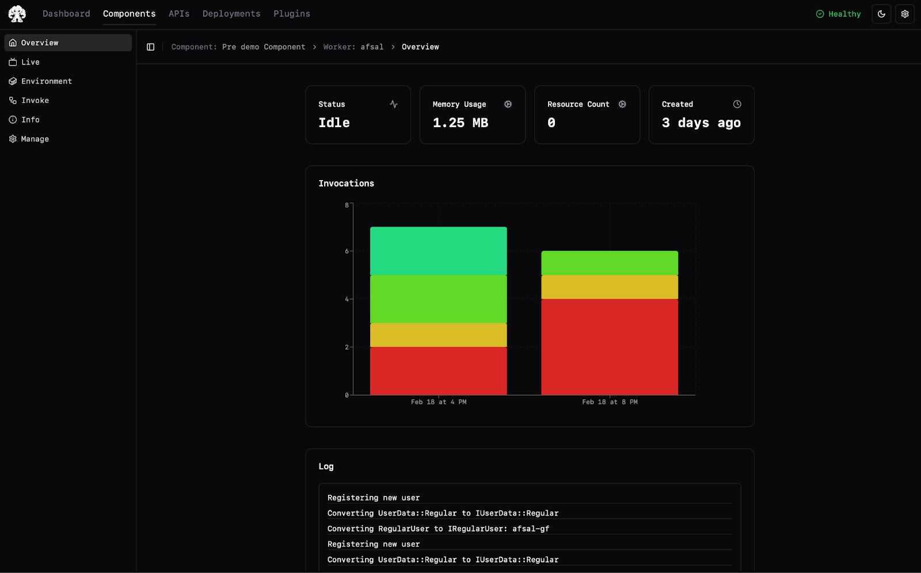Click the red segment of Feb 18 8 PM bar
The image size is (921, 573).
[x=610, y=347]
